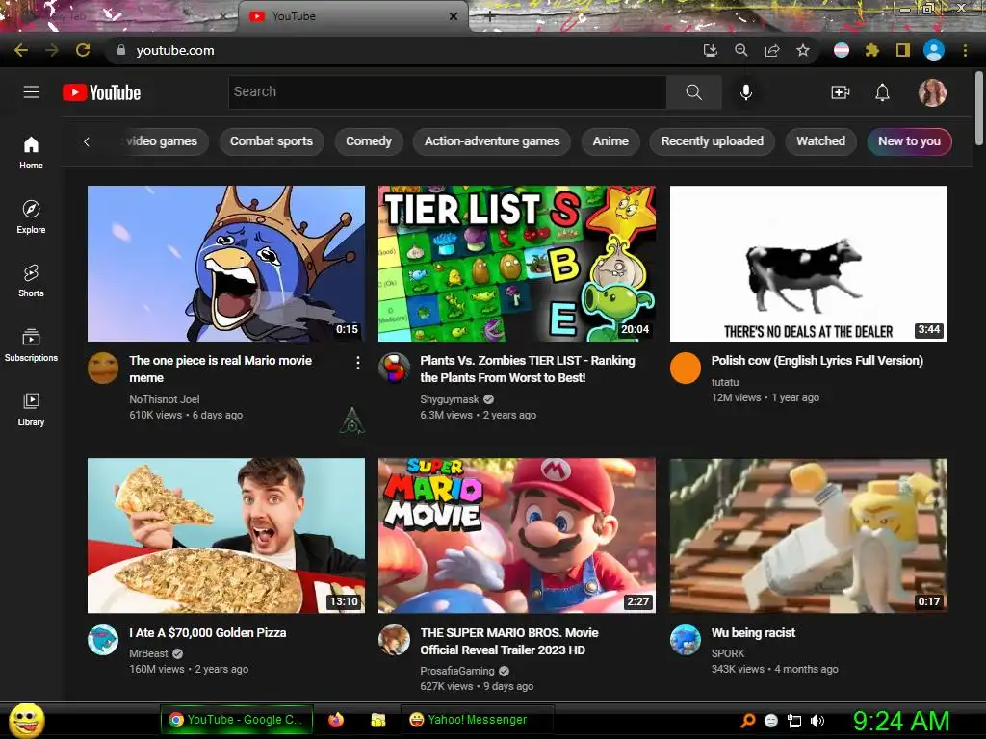Open the Polish cow (English Lyrics) title link

817,361
